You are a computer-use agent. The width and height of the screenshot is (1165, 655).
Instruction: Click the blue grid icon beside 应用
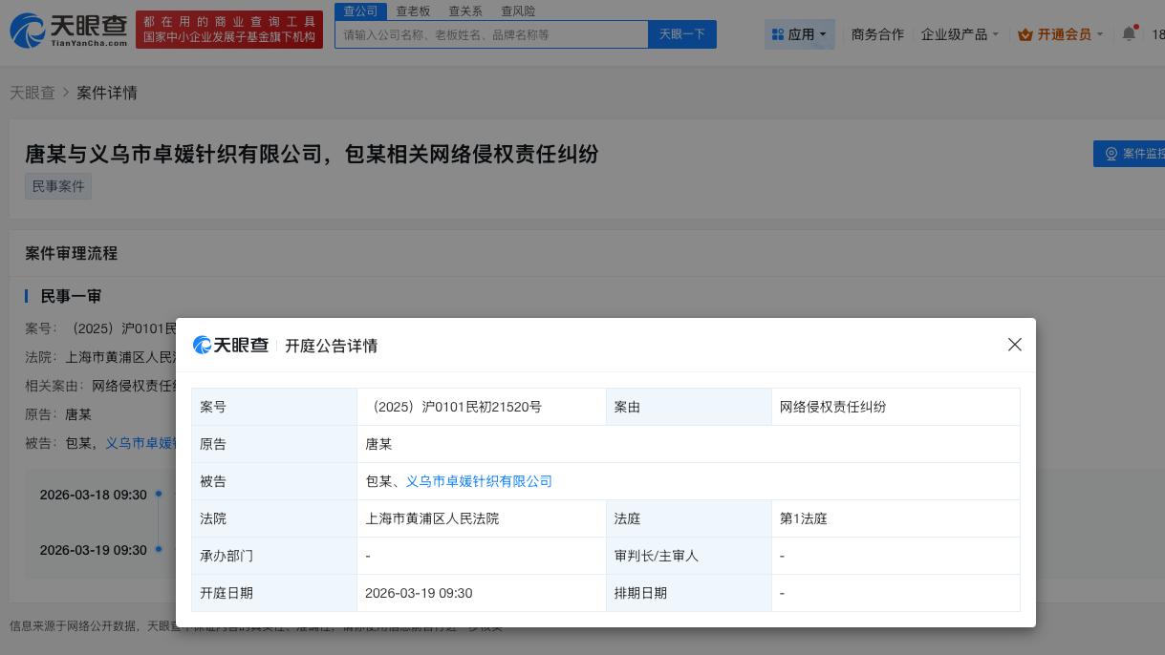(x=778, y=33)
